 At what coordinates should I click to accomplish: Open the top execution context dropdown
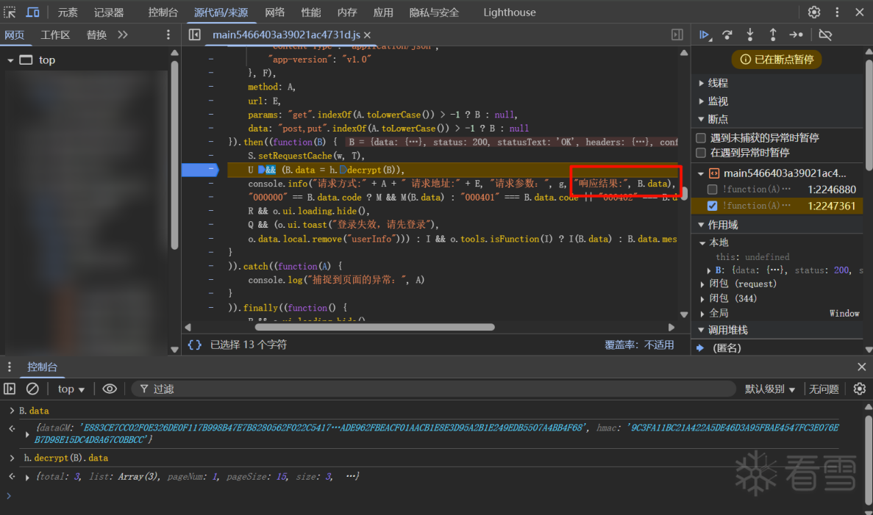[x=71, y=389]
